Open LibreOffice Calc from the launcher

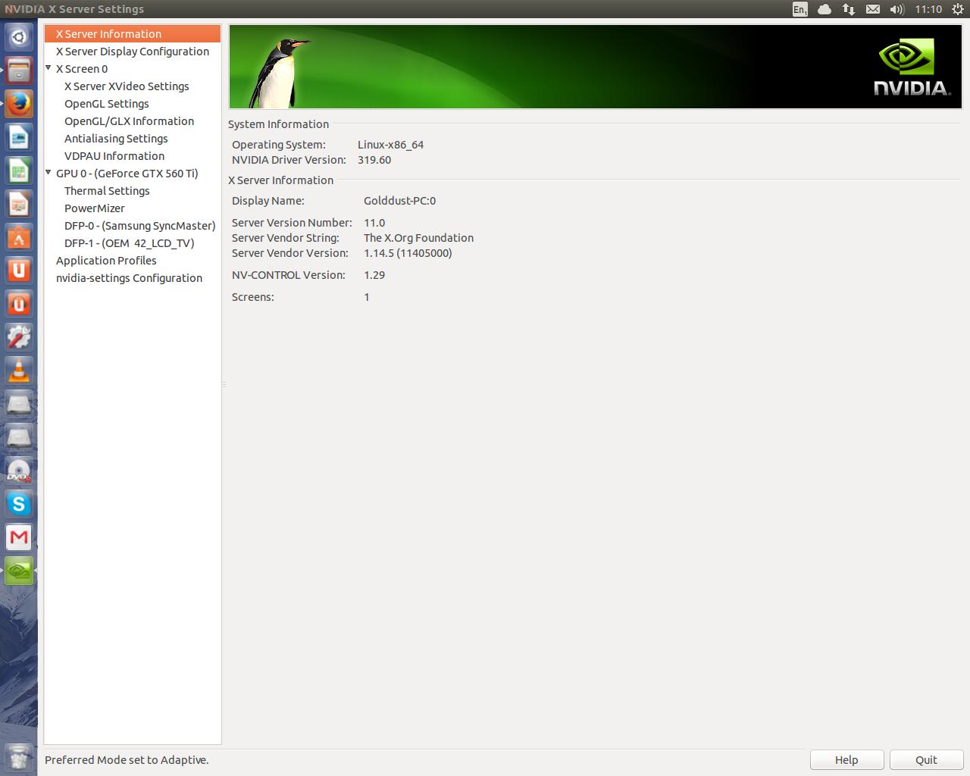point(19,171)
